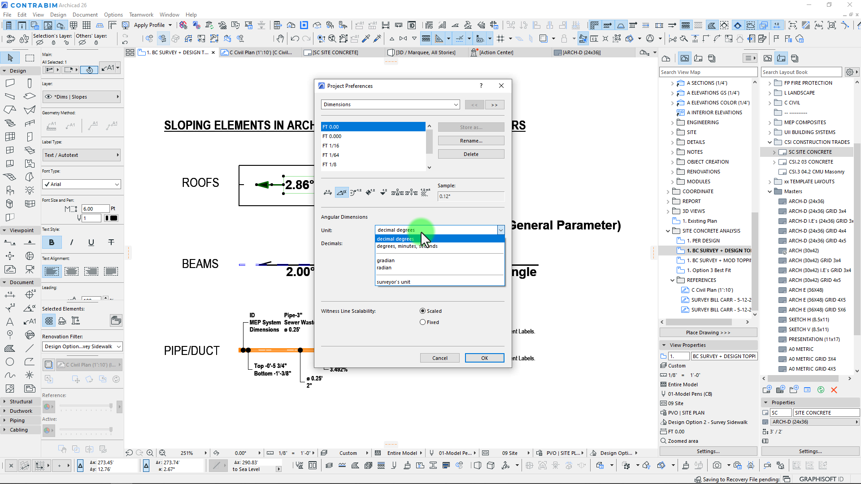Collapse the SITE CONCRETE ANALYSIS folder

668,231
